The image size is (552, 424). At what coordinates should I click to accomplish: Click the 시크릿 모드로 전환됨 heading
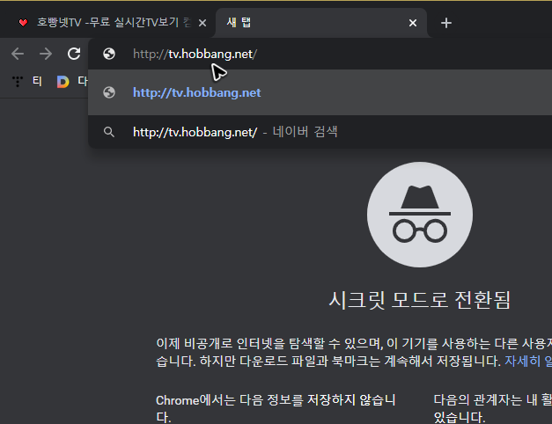point(420,300)
